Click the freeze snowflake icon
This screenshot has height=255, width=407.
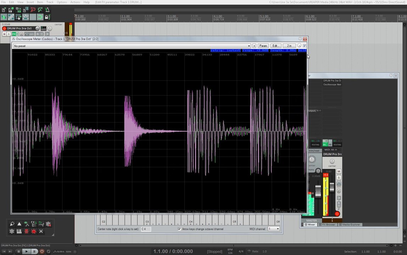12,231
